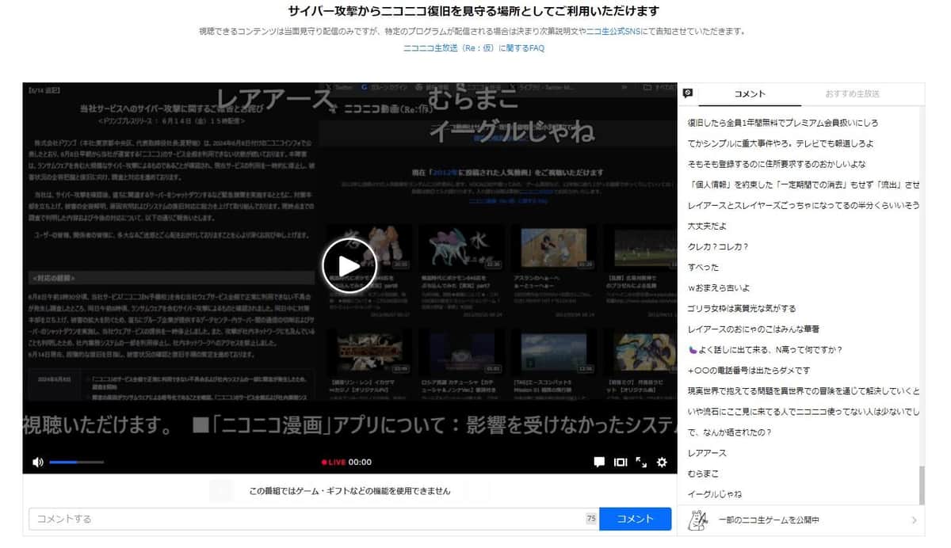Enter fullscreen playback mode
The image size is (951, 548).
640,462
